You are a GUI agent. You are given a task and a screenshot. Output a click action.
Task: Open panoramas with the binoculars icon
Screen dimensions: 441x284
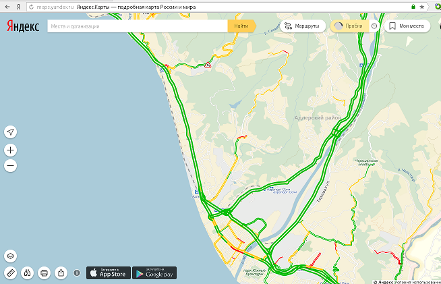click(27, 273)
